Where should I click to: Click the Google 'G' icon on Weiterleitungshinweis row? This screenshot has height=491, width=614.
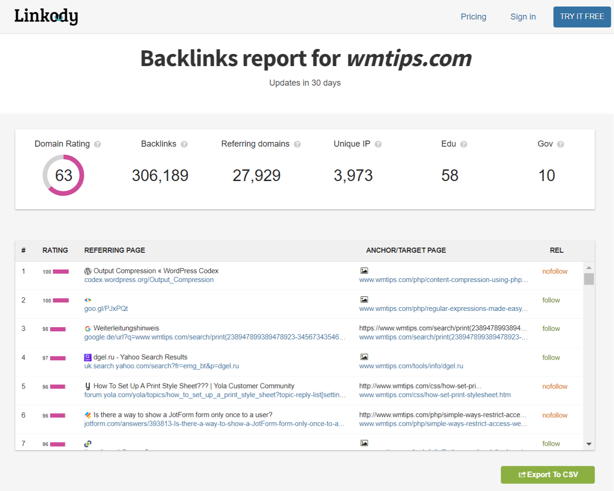click(x=87, y=328)
